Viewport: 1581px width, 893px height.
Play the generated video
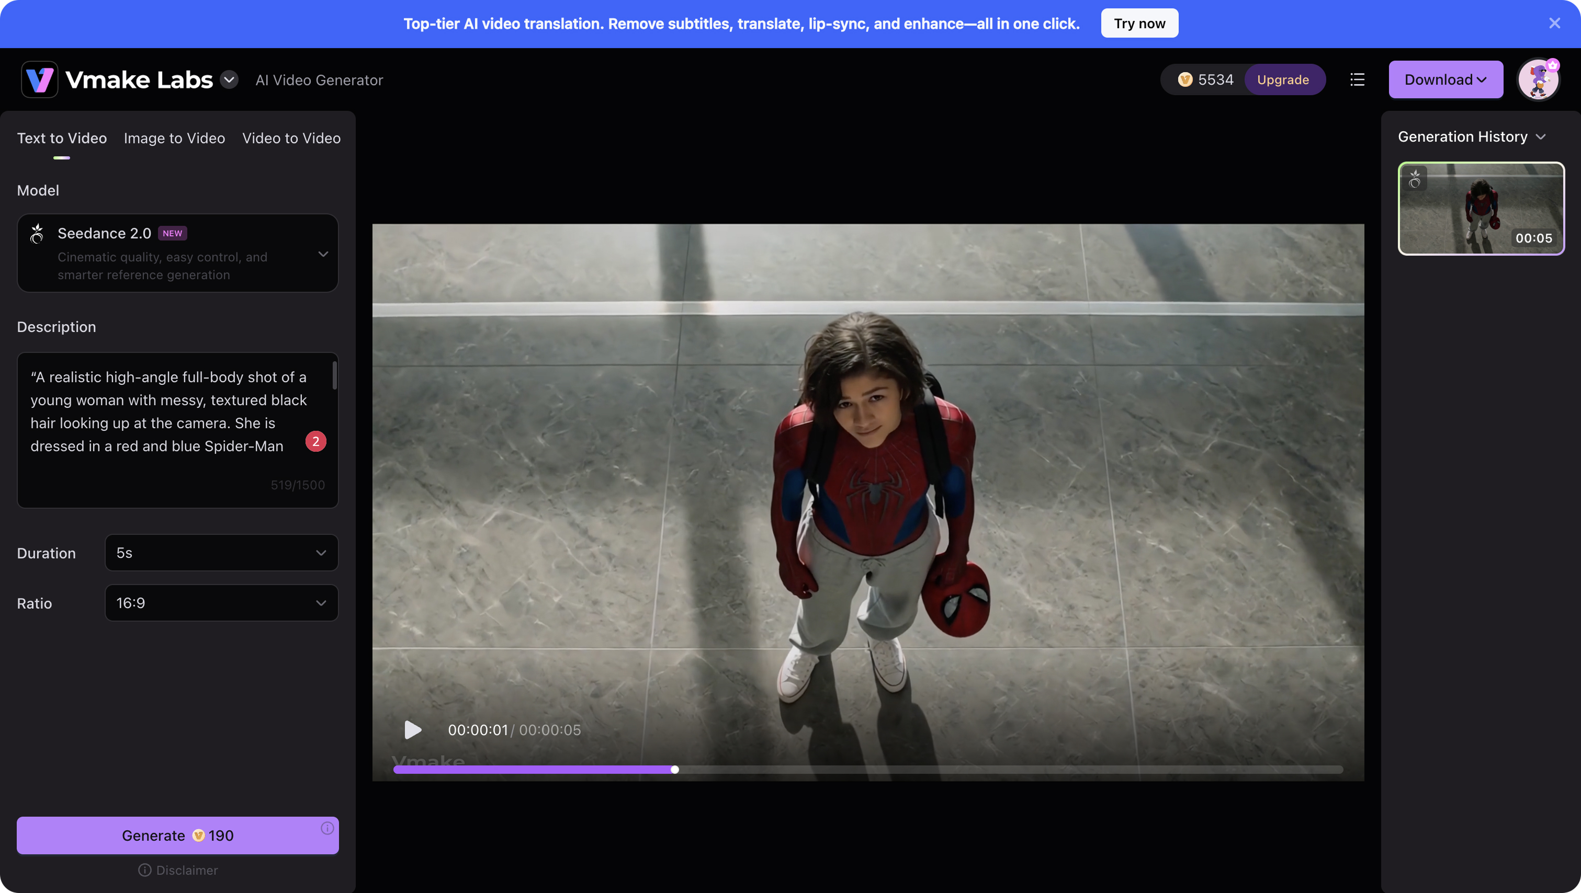(413, 730)
